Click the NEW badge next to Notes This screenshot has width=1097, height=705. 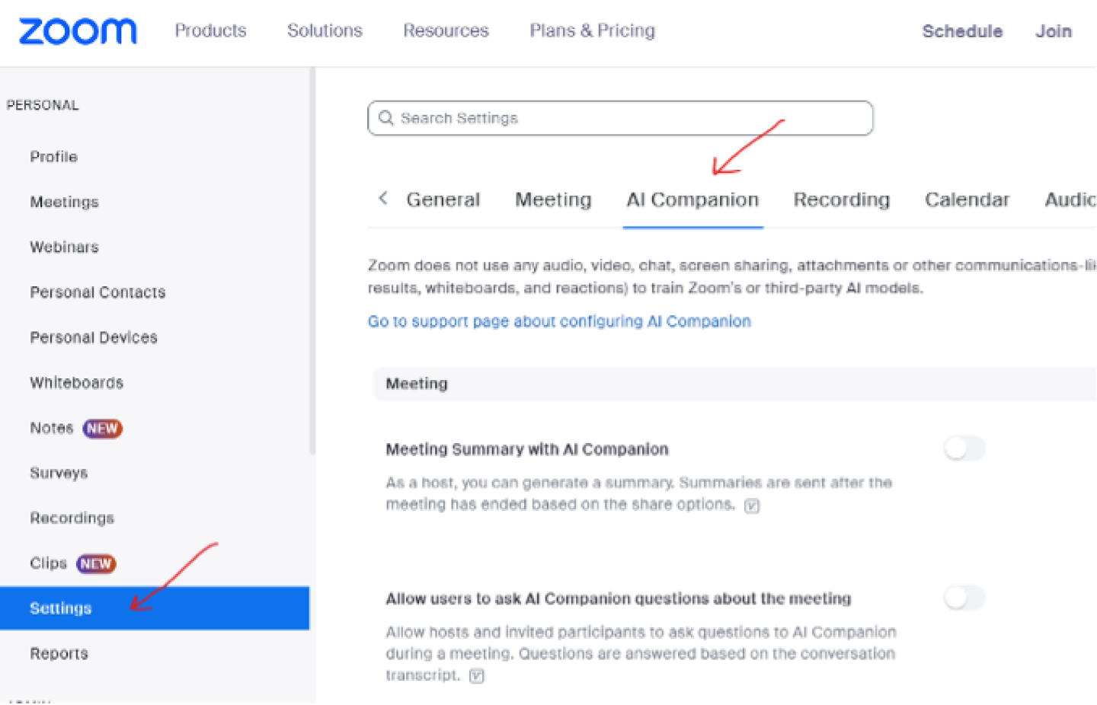tap(102, 429)
